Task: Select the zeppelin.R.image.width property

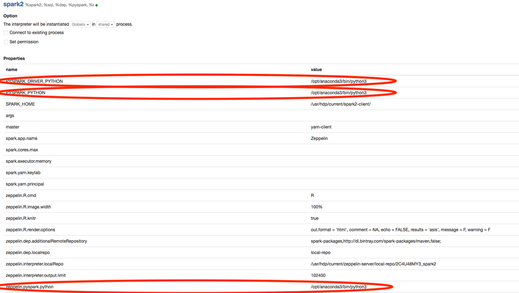Action: click(x=29, y=207)
